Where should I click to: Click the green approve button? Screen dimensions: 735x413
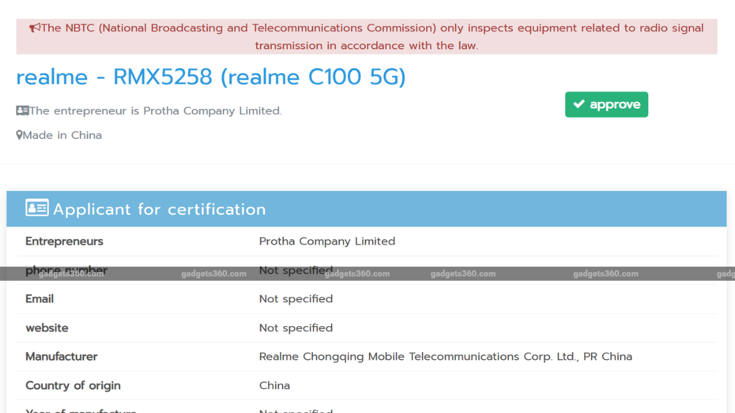click(x=606, y=104)
